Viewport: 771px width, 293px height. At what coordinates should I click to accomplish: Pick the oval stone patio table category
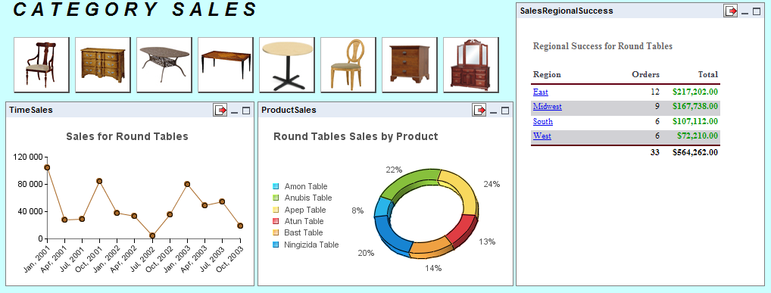coord(164,64)
